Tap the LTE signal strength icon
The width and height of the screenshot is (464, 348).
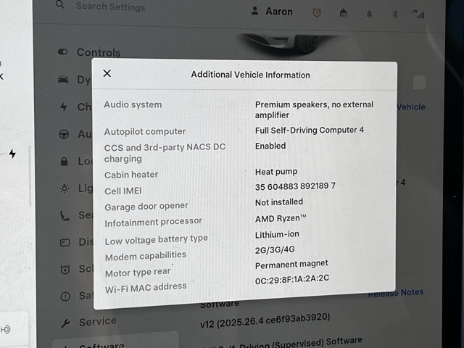418,14
